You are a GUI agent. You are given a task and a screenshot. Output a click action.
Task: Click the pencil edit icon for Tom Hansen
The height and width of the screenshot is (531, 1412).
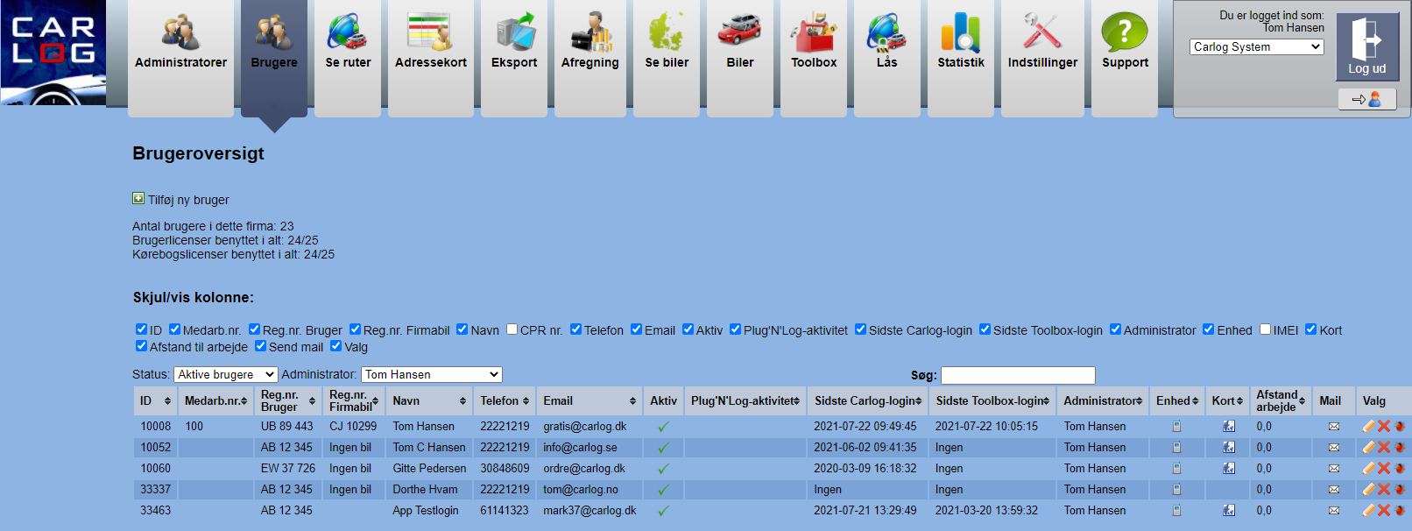tap(1368, 426)
